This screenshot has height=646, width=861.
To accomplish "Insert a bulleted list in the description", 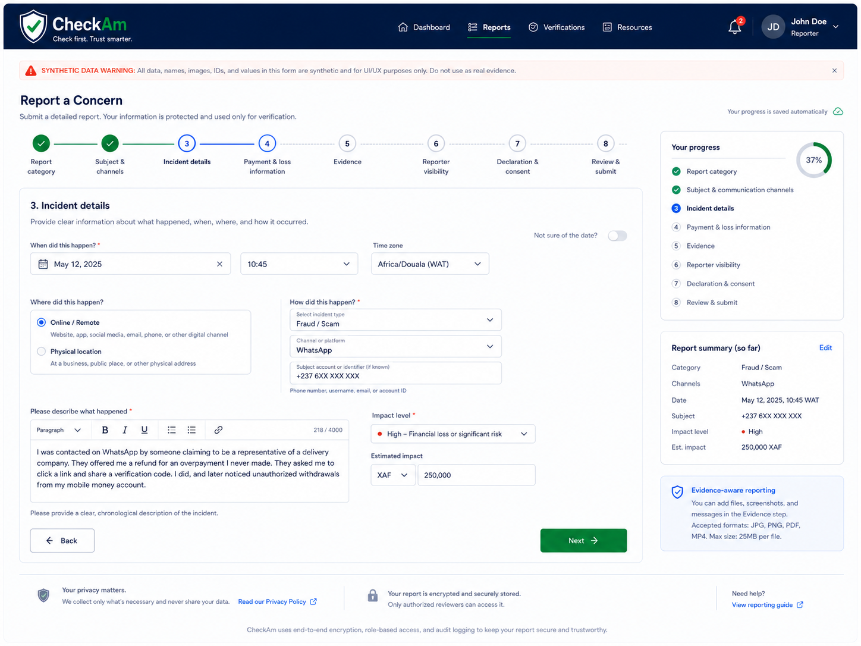I will 171,430.
